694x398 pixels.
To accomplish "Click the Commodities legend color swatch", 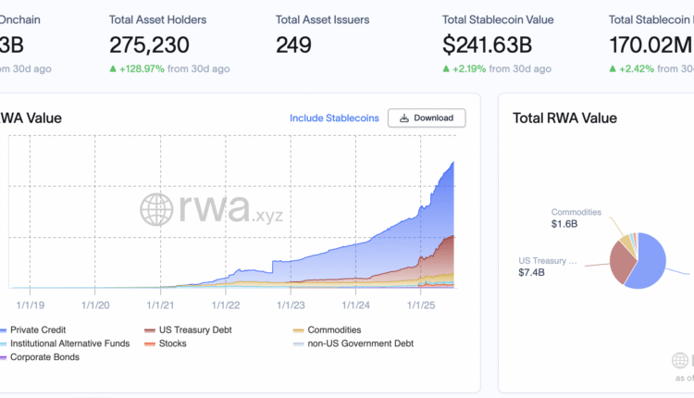I will (298, 330).
